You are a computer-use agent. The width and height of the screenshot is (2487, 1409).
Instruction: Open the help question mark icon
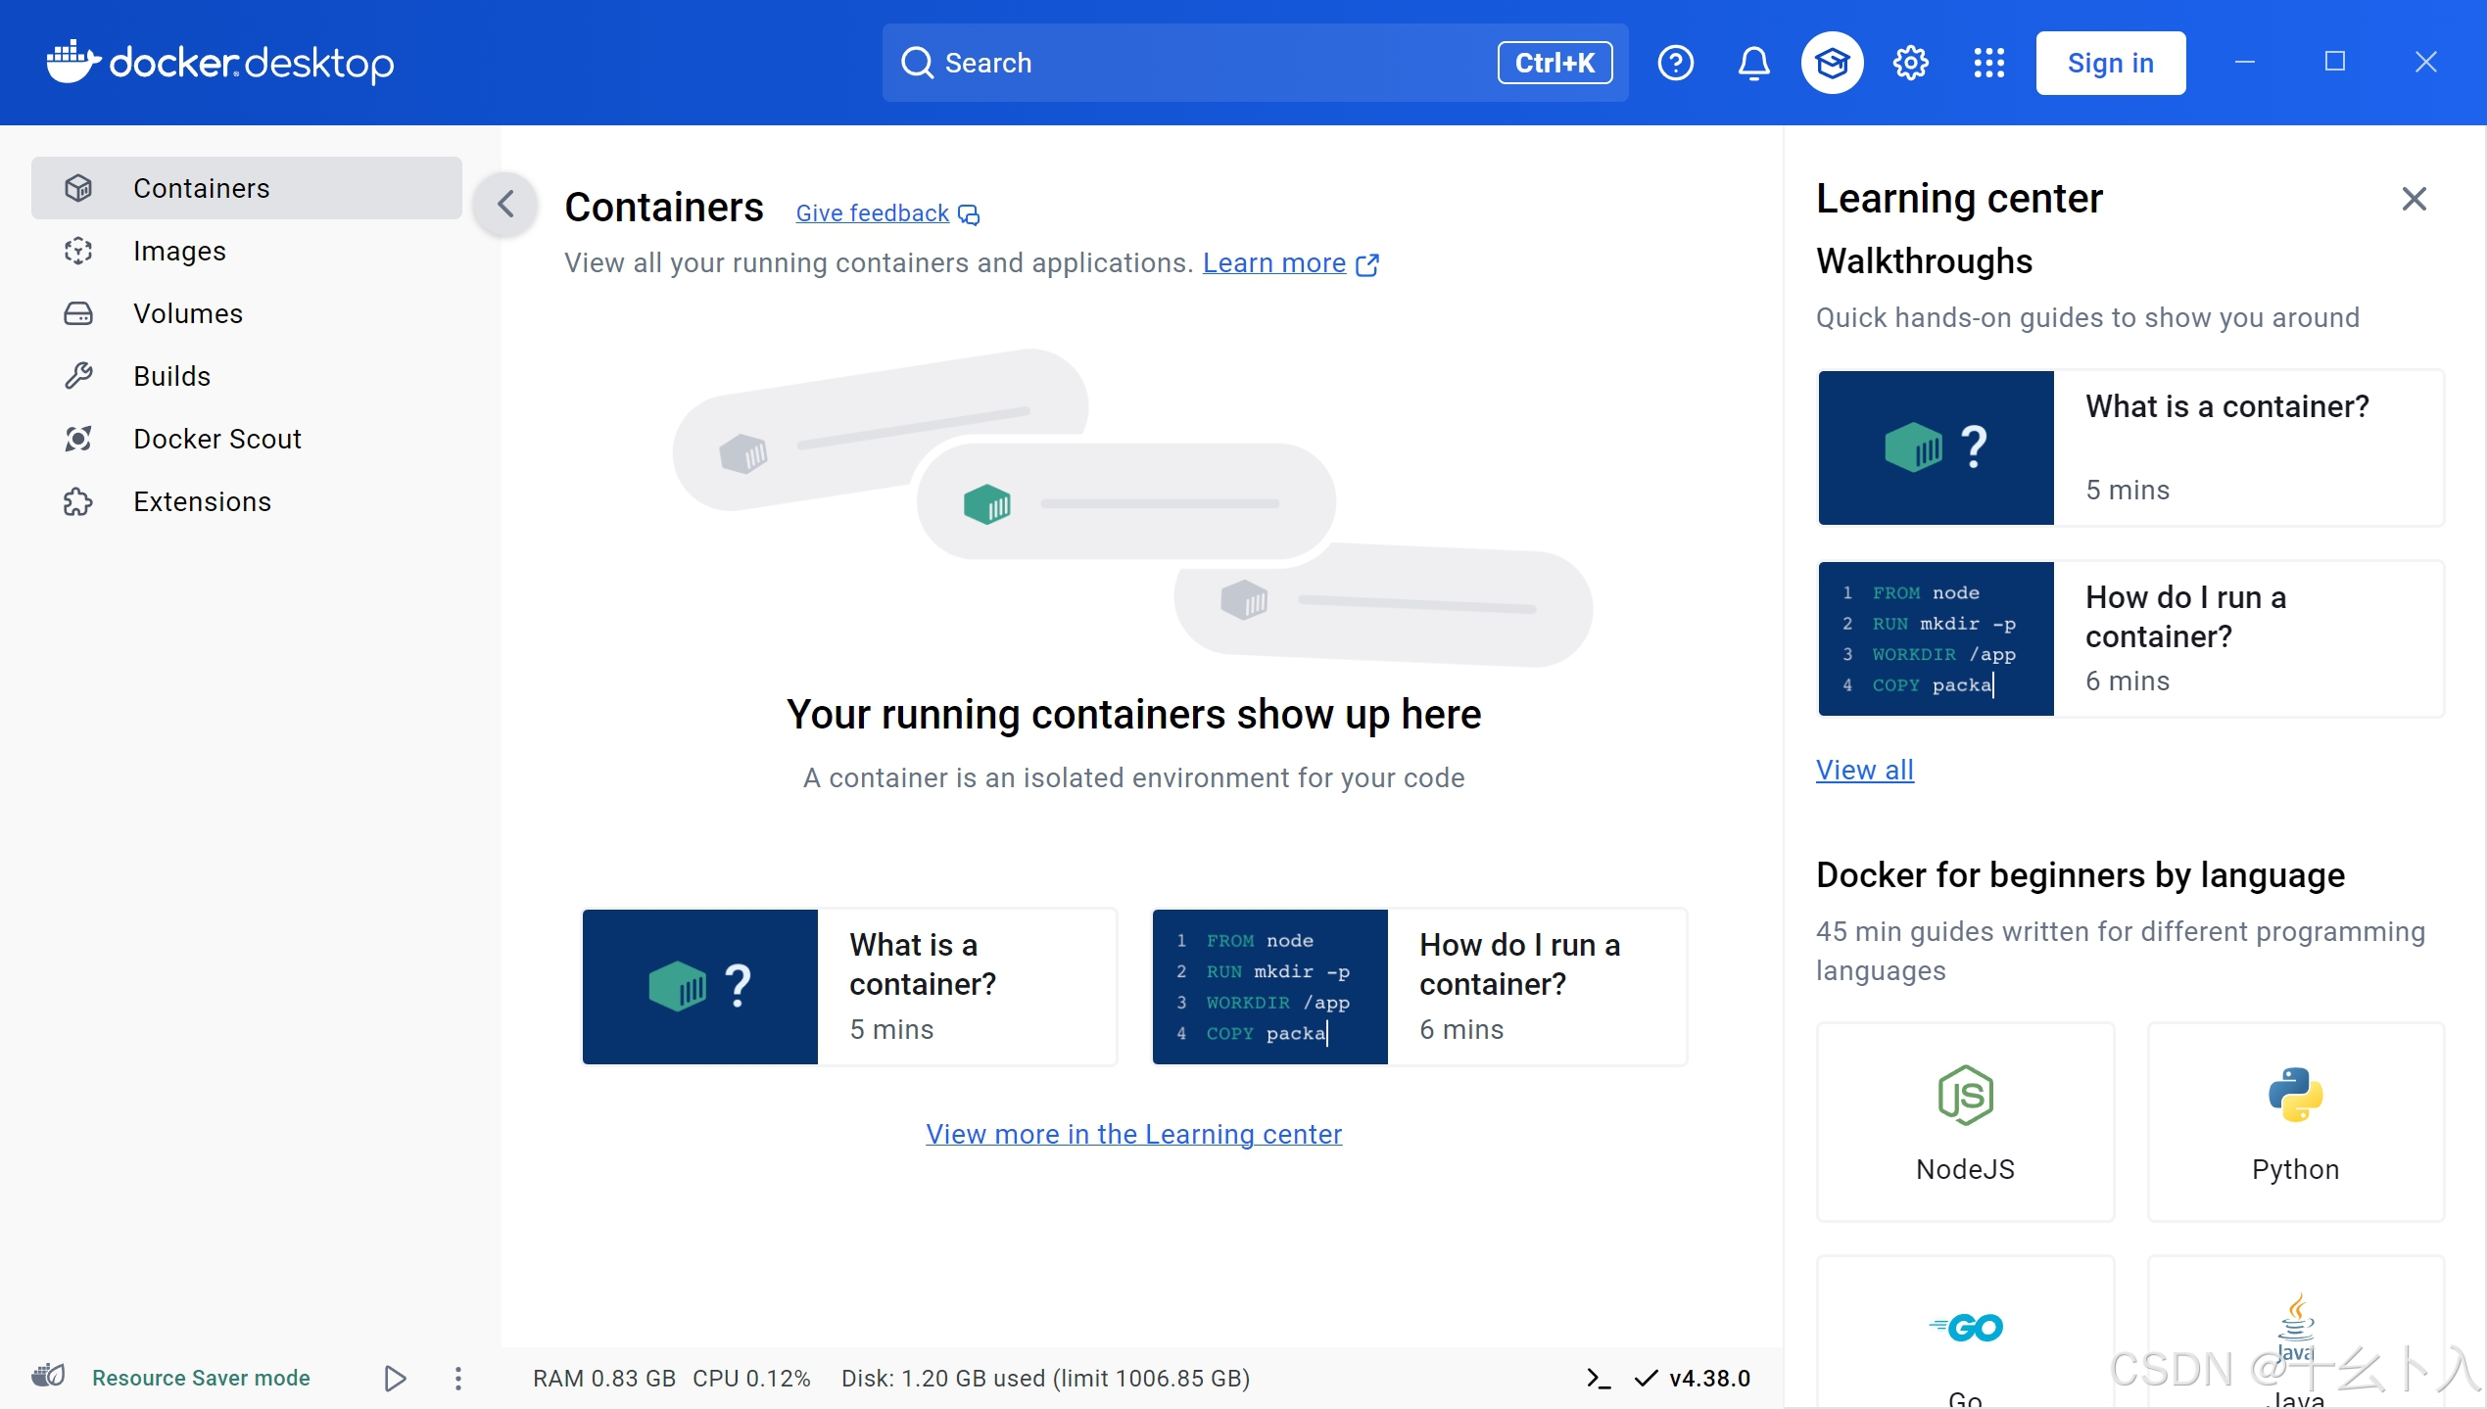click(x=1675, y=63)
